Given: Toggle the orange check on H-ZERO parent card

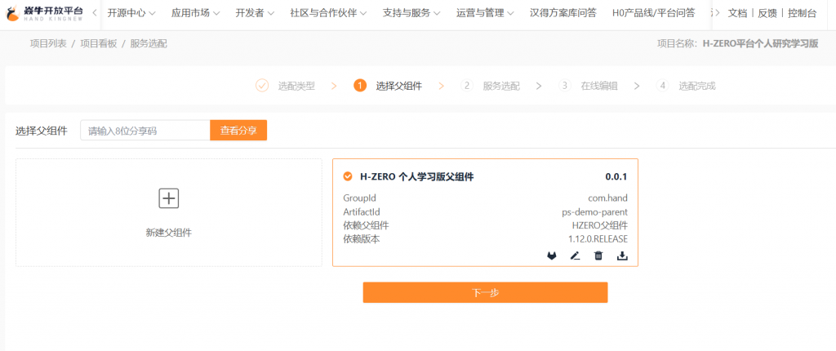Looking at the screenshot, I should tap(348, 176).
